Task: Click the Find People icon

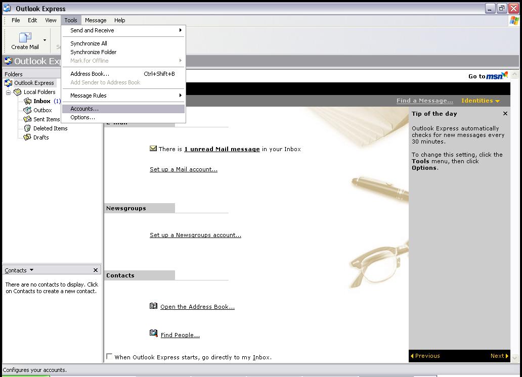Action: (153, 333)
